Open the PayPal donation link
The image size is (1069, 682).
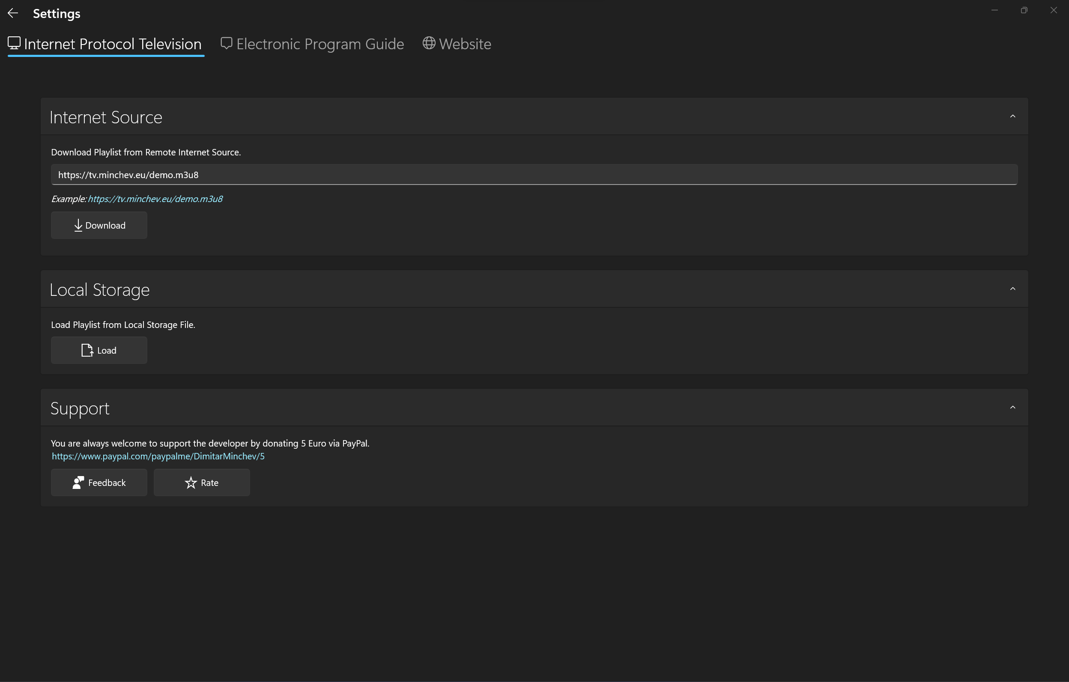(x=158, y=456)
